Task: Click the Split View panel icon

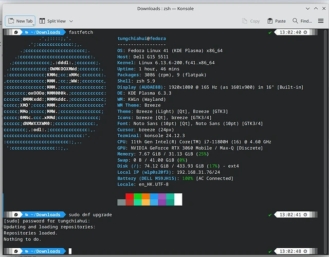Action: [x=42, y=21]
